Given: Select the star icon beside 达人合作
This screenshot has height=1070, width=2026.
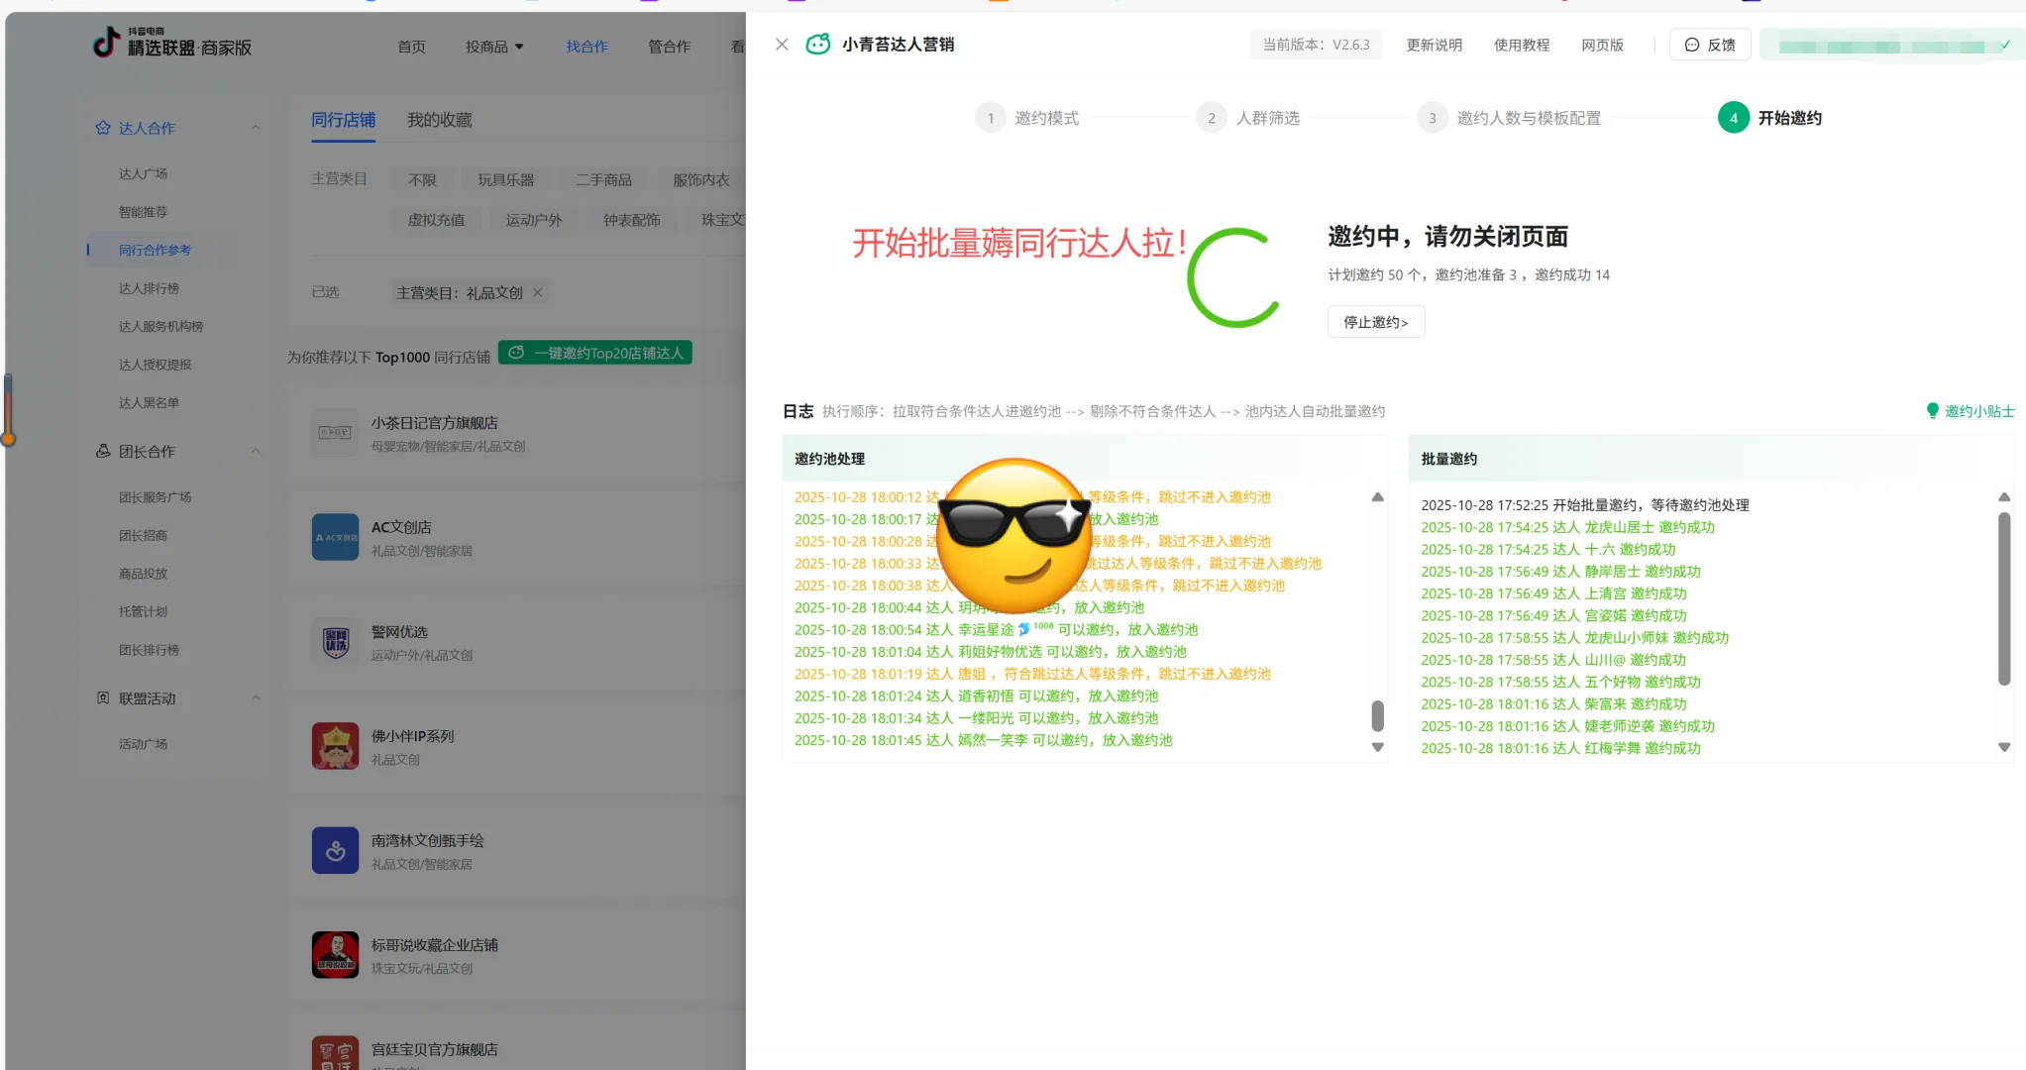Looking at the screenshot, I should [x=103, y=127].
